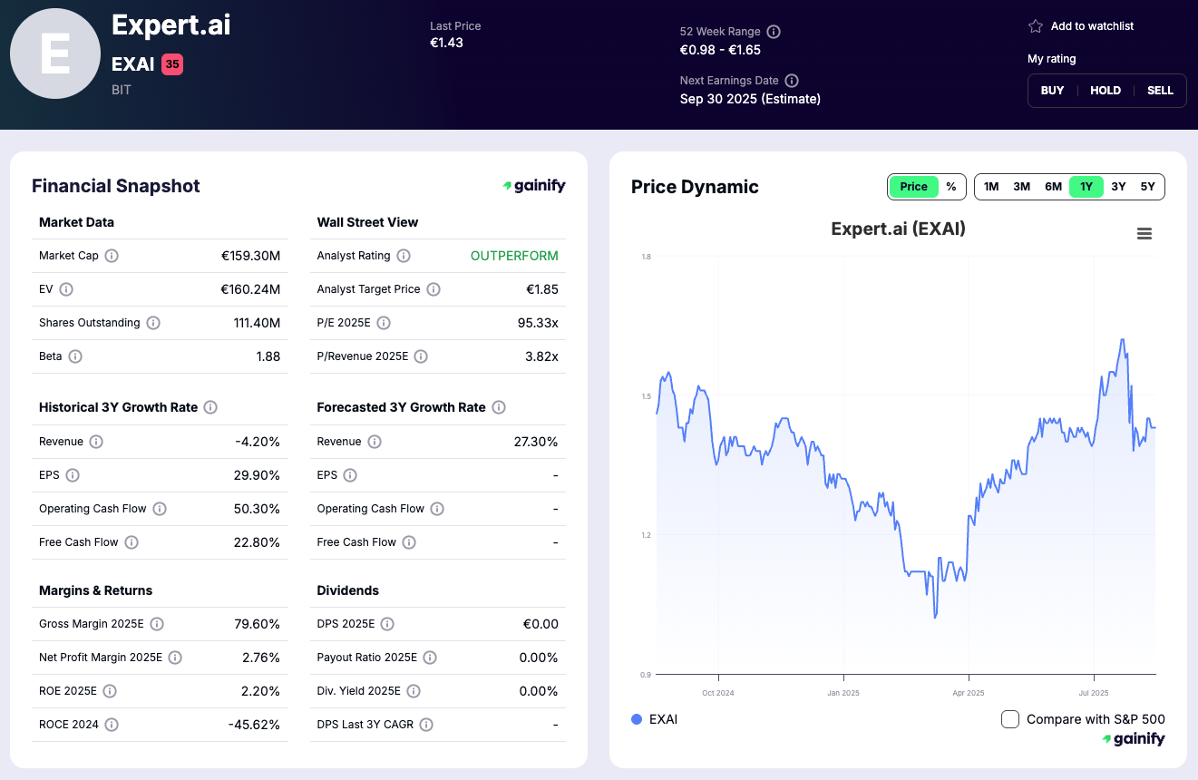The width and height of the screenshot is (1198, 780).
Task: Click ROCE 2024 info icon
Action: [112, 725]
